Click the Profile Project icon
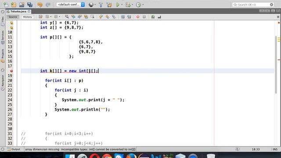Screen dimensions: 281x158 tap(139, 5)
